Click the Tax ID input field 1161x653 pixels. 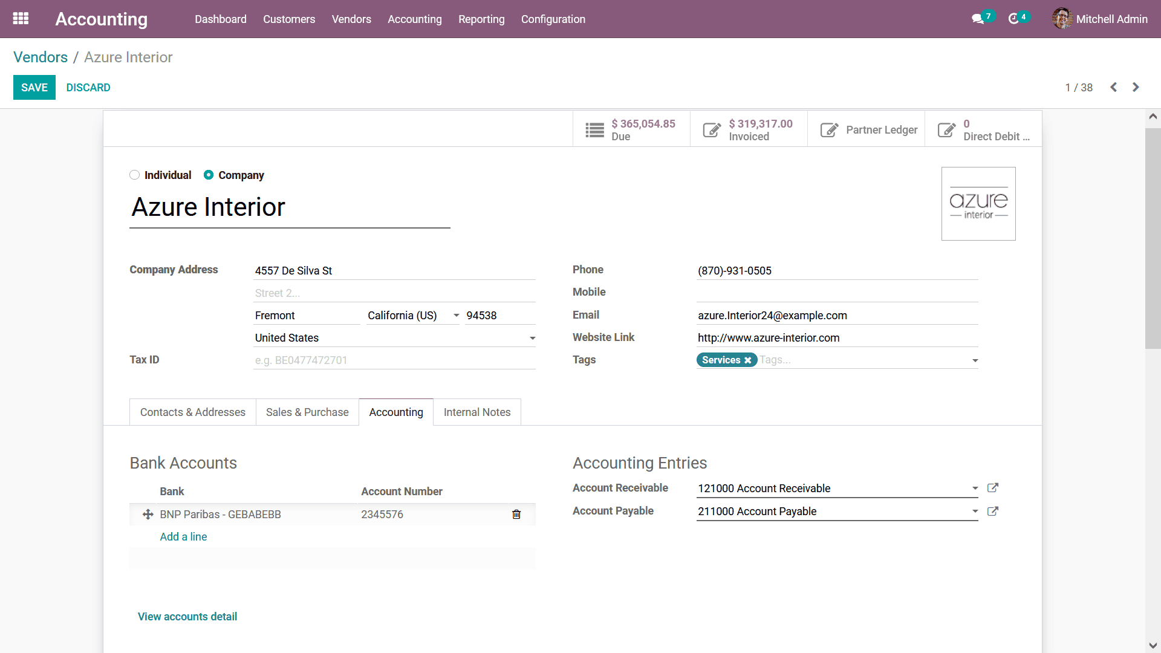tap(394, 360)
